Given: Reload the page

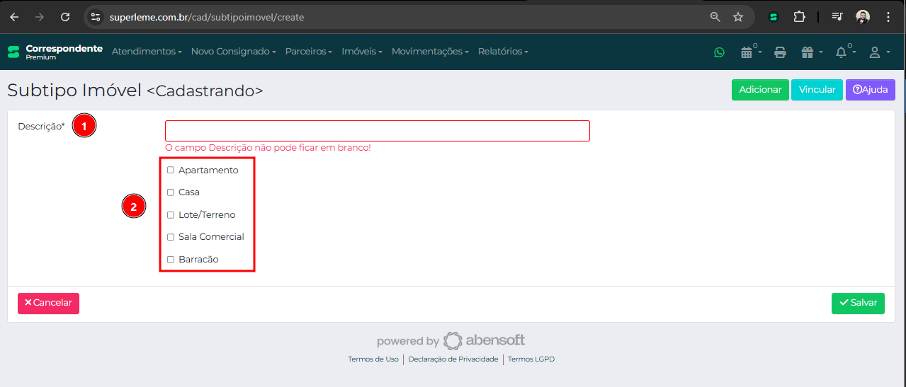Looking at the screenshot, I should (x=65, y=17).
